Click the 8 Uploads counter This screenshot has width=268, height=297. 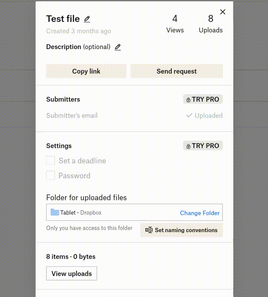coord(211,24)
